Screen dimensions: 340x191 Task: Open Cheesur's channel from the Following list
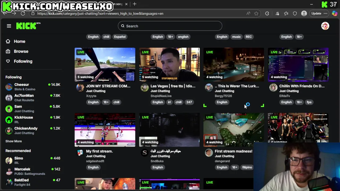[x=33, y=87]
